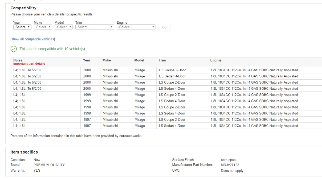Viewport: 322px width, 178px height.
Task: Click the Condition value New
Action: (37, 160)
